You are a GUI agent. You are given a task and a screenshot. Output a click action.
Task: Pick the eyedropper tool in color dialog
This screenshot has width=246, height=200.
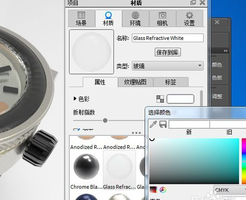(x=153, y=124)
